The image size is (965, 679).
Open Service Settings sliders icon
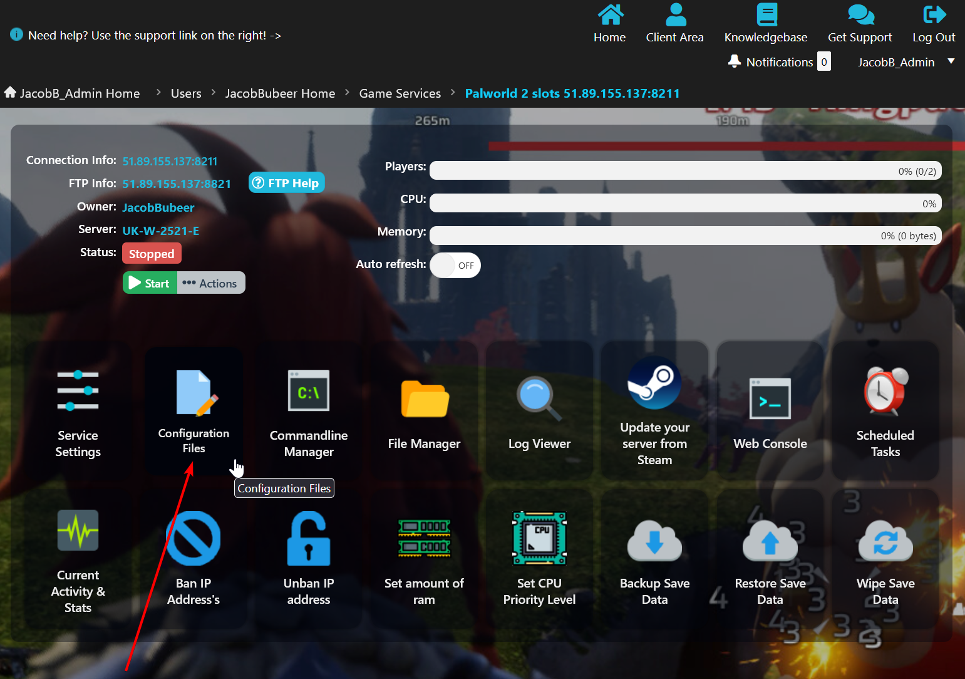(78, 391)
